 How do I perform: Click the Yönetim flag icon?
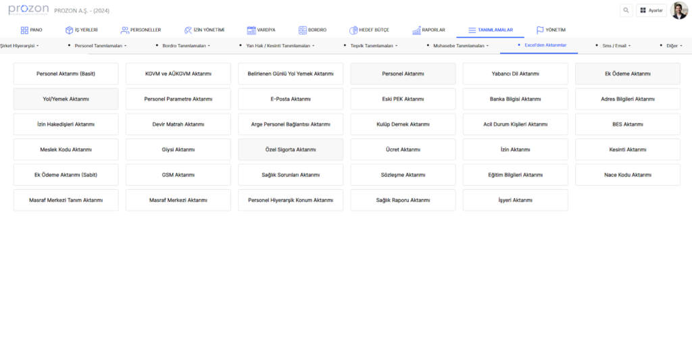(540, 30)
